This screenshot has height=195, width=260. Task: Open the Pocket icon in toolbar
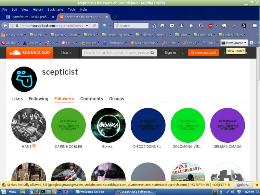coord(172,26)
